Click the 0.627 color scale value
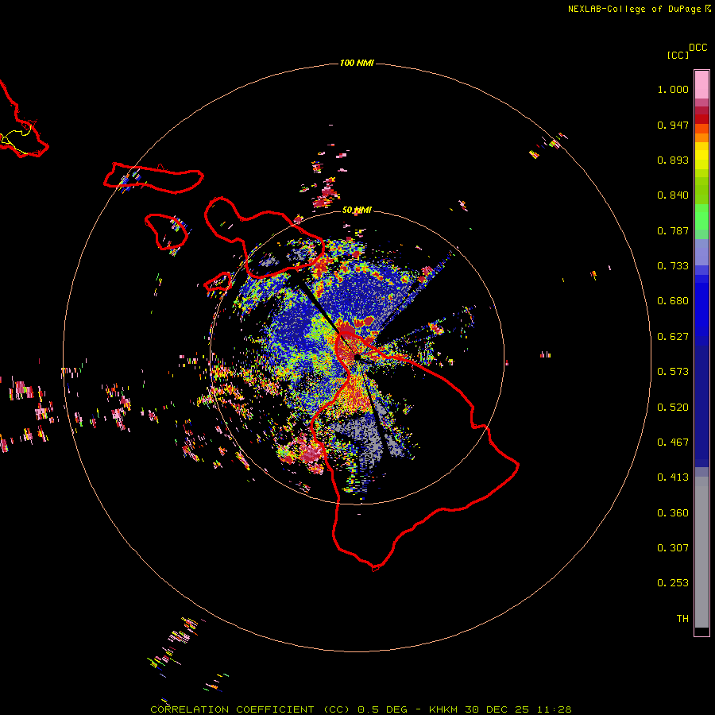Image resolution: width=715 pixels, height=715 pixels. click(673, 337)
